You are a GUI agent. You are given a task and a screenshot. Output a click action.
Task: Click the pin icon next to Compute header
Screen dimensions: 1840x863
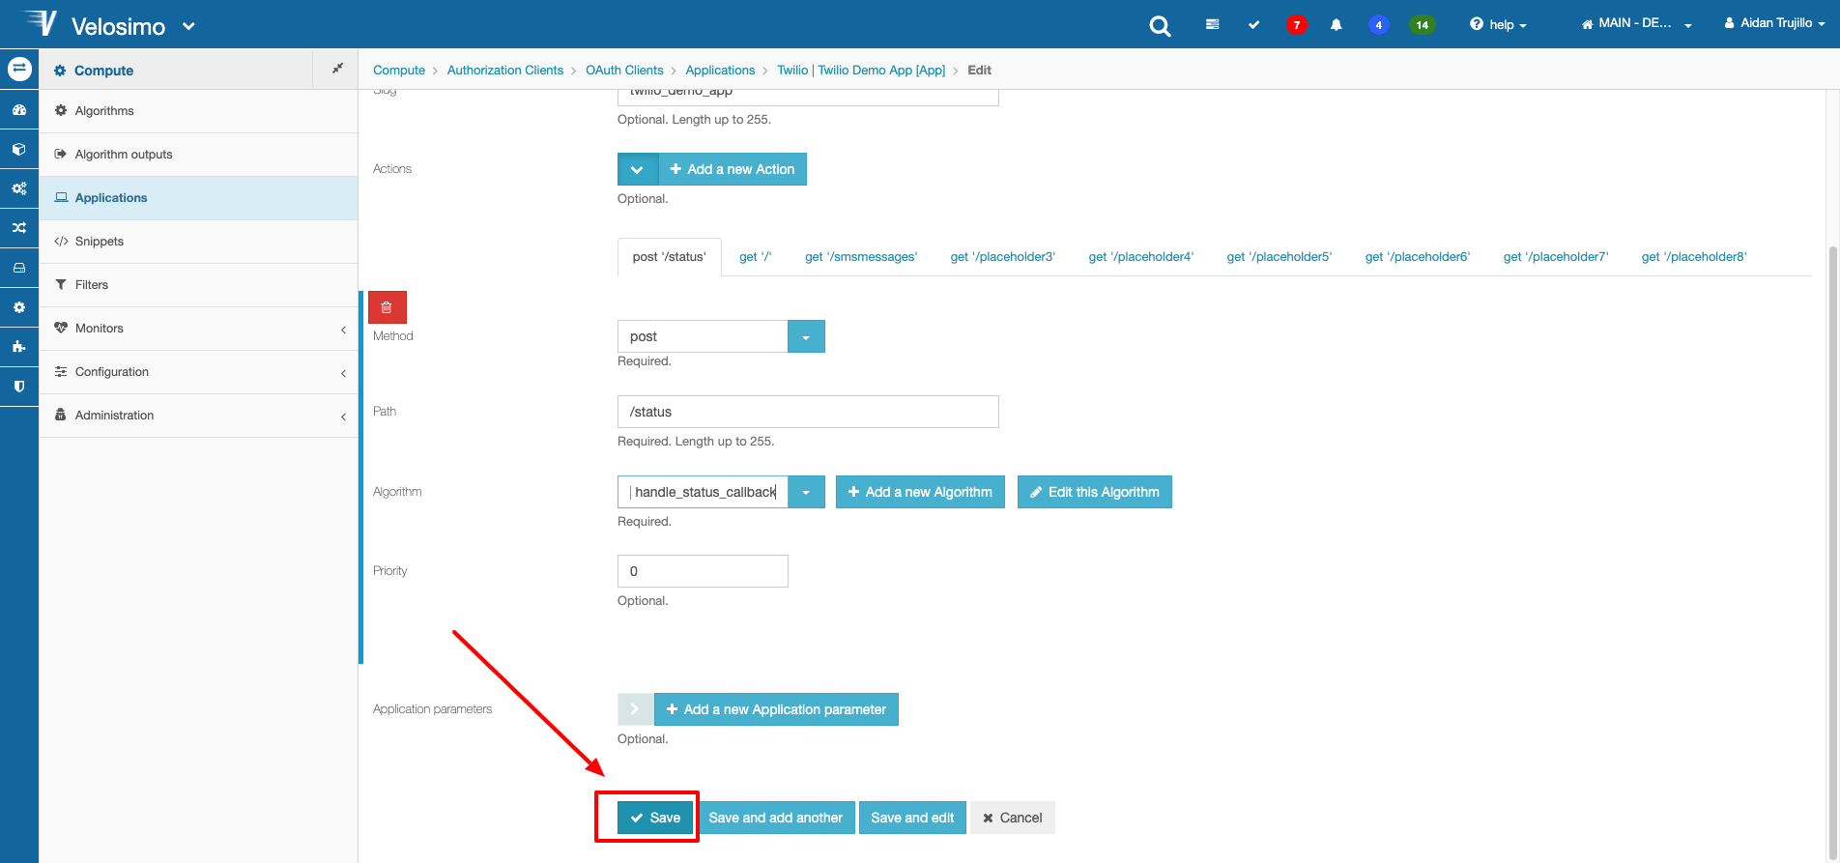tap(337, 69)
